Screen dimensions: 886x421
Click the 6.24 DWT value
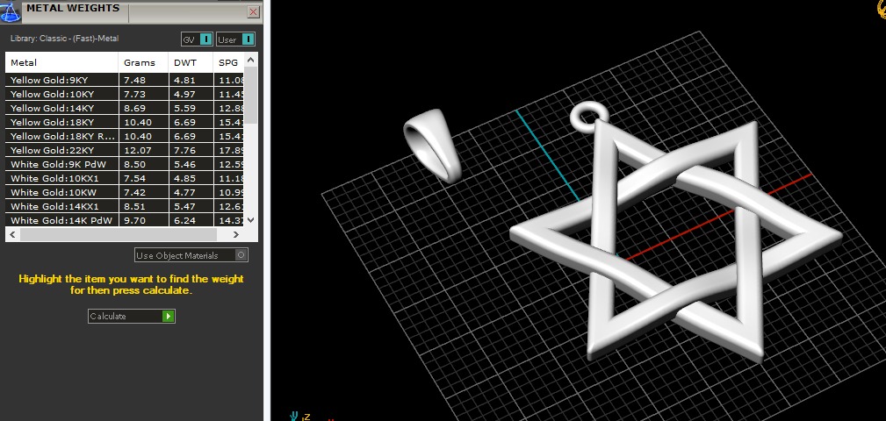click(184, 221)
